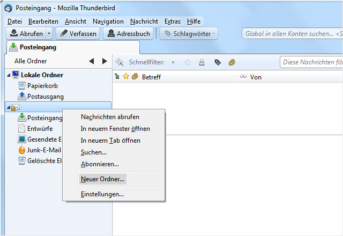This screenshot has height=236, width=343.
Task: Choose In neuem Tab öffnen
Action: point(110,141)
